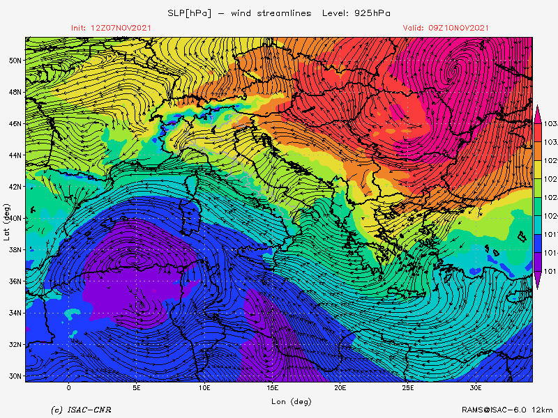This screenshot has height=418, width=558.
Task: Click the 'Lat (deg)' axis title
Action: pyautogui.click(x=6, y=222)
